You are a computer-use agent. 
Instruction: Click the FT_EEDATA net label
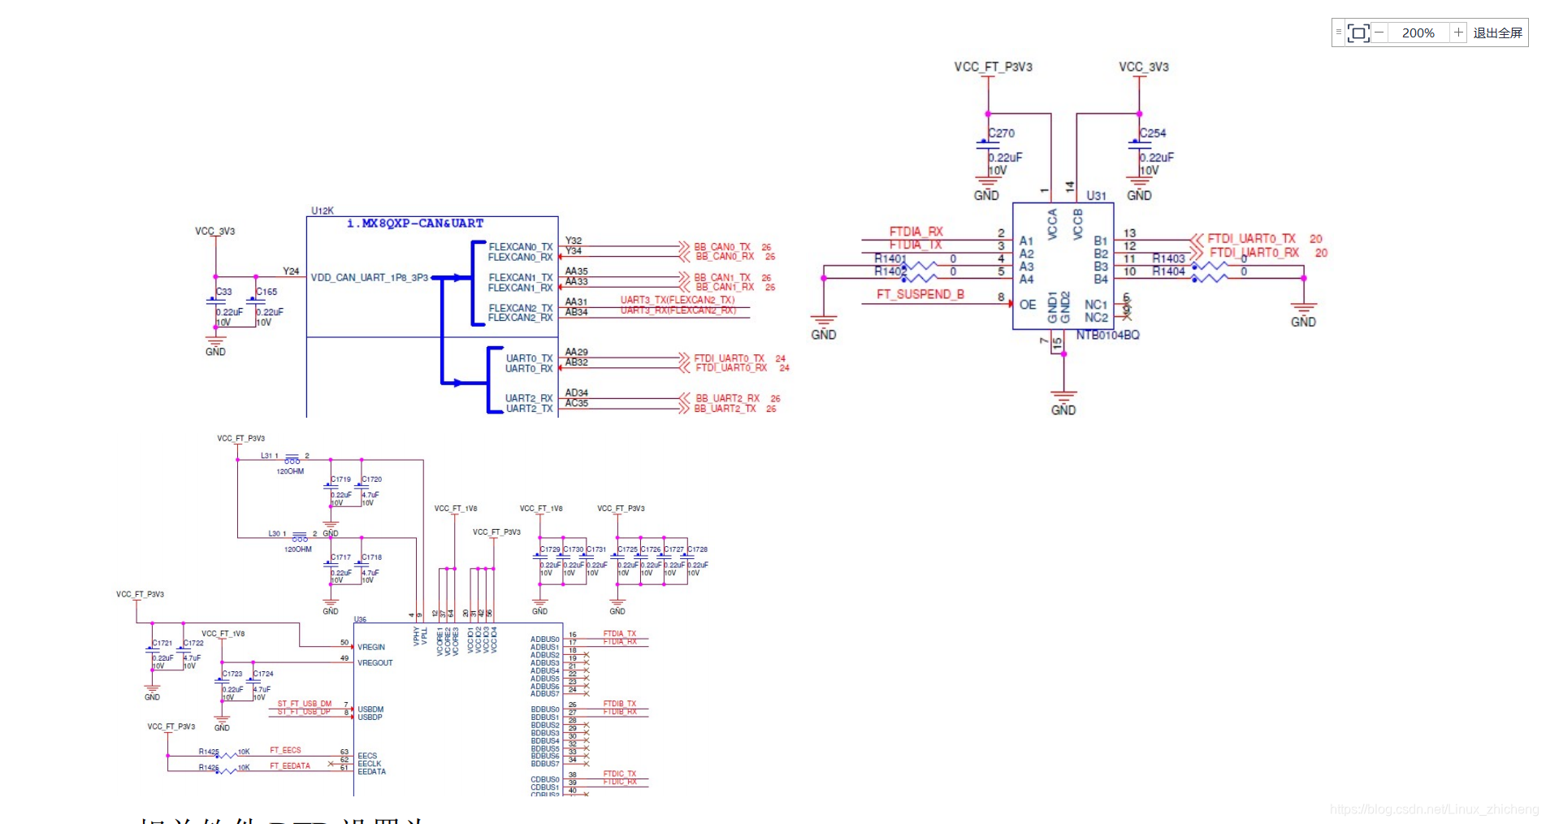point(290,766)
